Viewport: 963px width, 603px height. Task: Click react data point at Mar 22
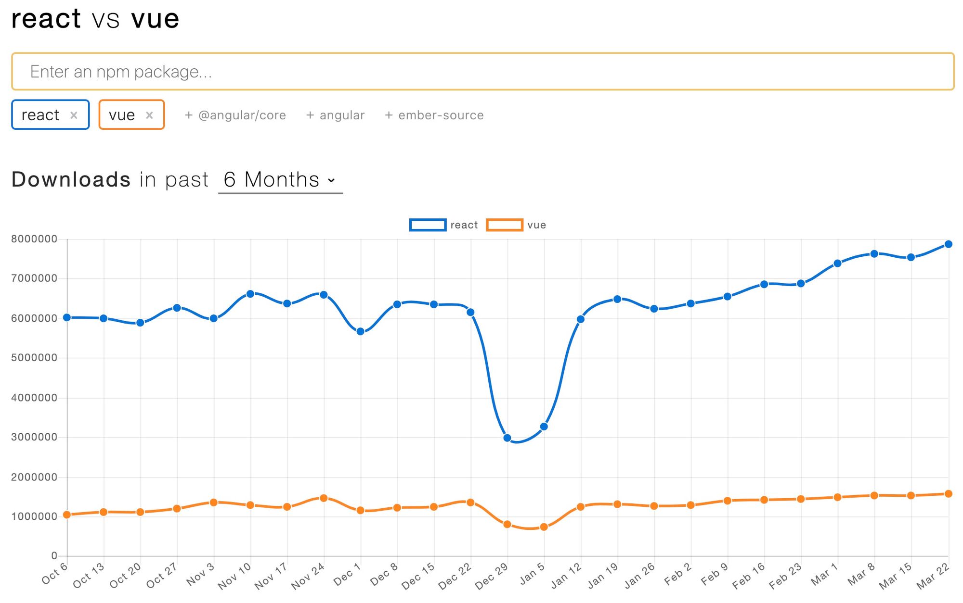point(949,244)
